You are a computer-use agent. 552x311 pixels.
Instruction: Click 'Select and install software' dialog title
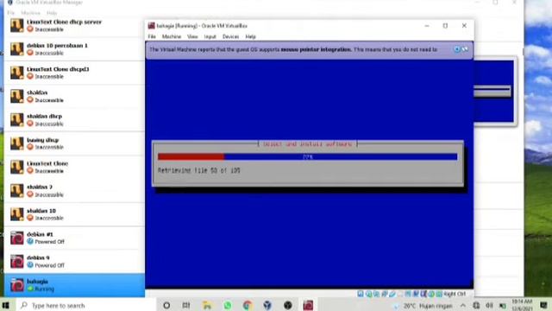click(x=307, y=144)
